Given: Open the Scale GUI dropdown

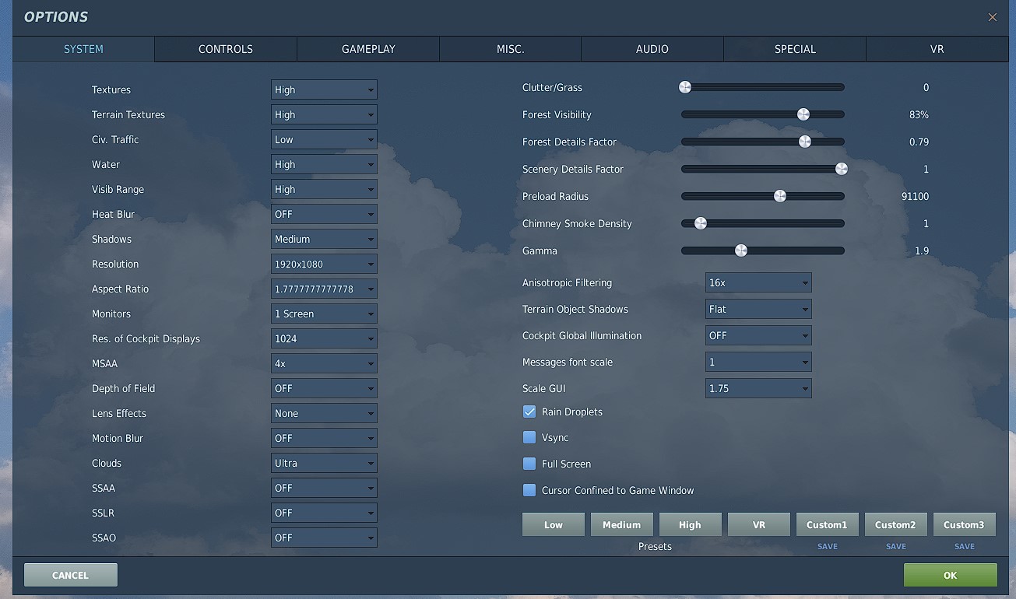Looking at the screenshot, I should (x=758, y=388).
